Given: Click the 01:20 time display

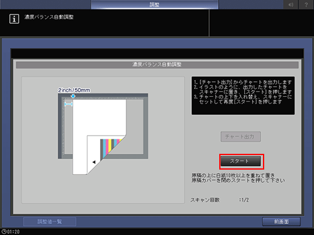Looking at the screenshot, I should [13, 232].
